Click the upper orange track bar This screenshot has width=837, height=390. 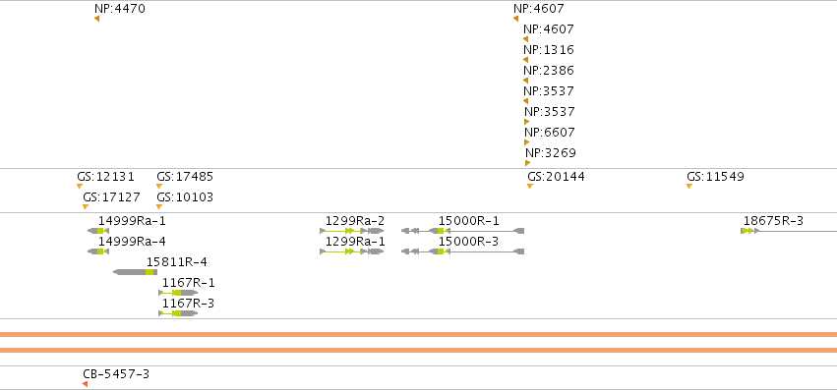tap(419, 335)
